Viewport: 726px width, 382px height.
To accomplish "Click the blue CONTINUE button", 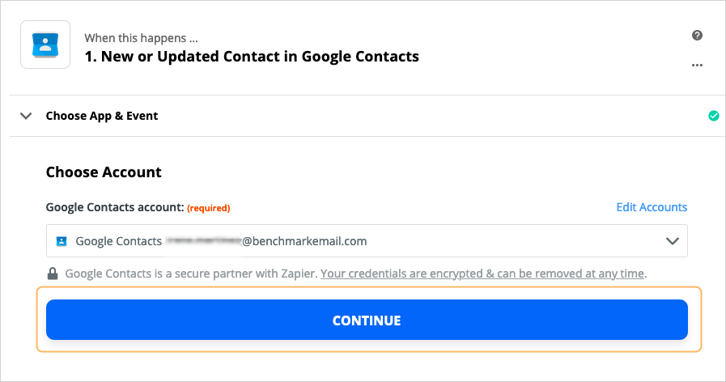I will click(x=367, y=320).
